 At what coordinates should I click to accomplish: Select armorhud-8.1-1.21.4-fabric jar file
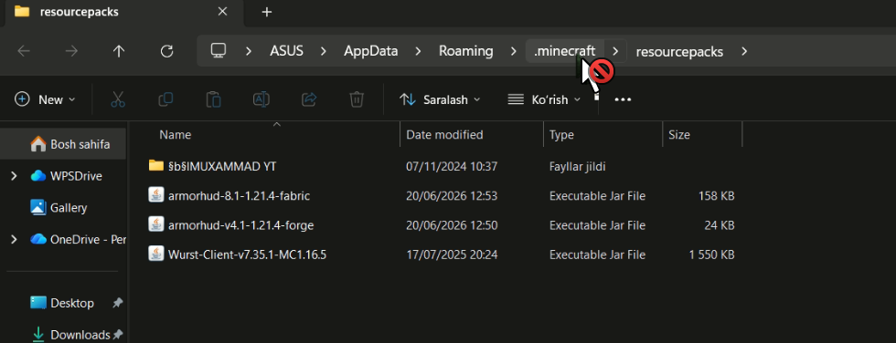point(239,196)
